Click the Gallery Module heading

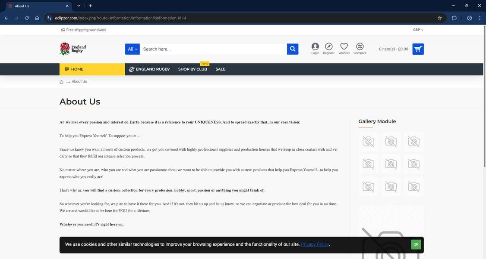[x=377, y=121]
